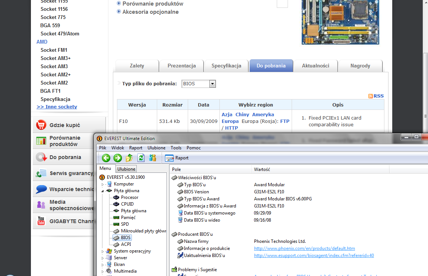
Task: Click Socket AM3+ in the AMD list
Action: [56, 58]
